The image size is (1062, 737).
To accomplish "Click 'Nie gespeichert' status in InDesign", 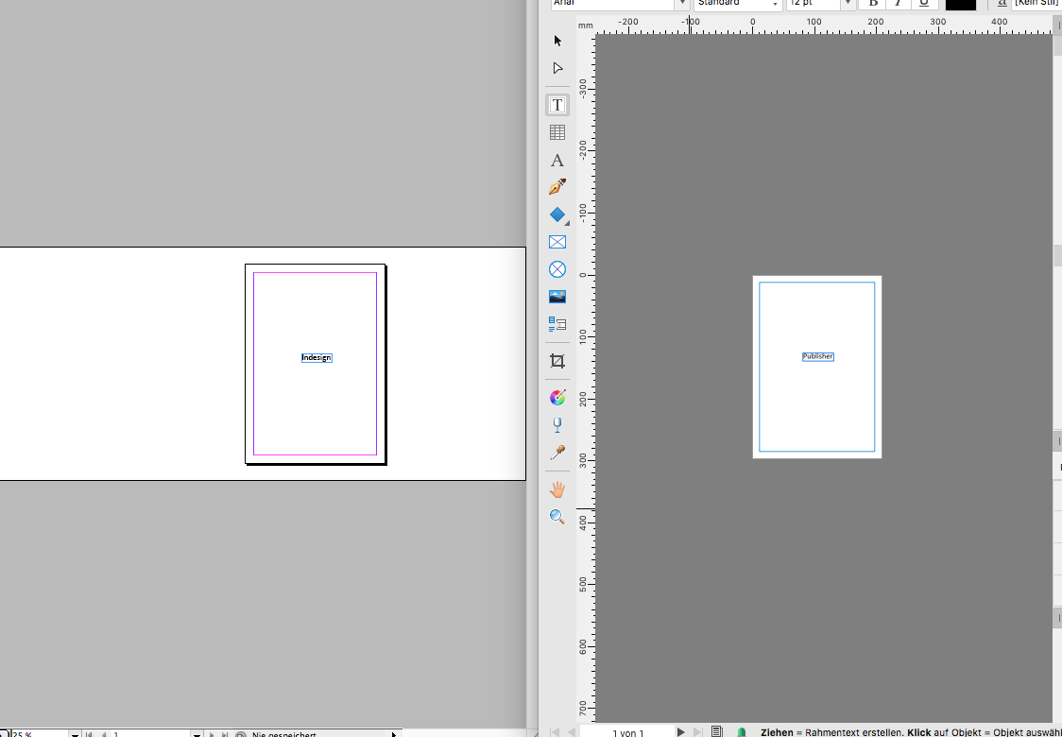I will pos(283,734).
